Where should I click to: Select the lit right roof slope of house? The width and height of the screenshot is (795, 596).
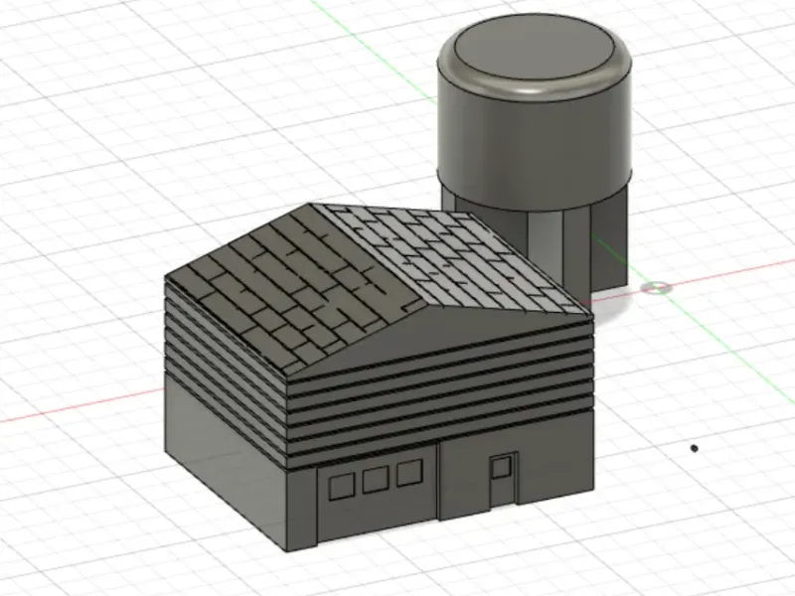[451, 258]
